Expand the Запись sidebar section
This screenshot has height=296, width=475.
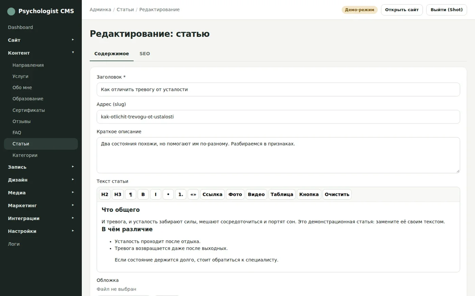click(41, 167)
